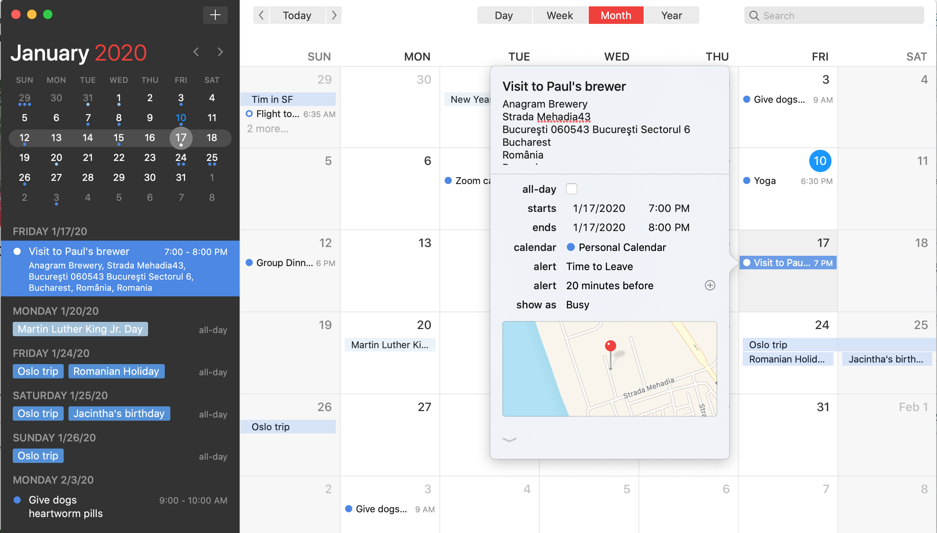The image size is (937, 533).
Task: Change show as Busy setting
Action: 578,305
